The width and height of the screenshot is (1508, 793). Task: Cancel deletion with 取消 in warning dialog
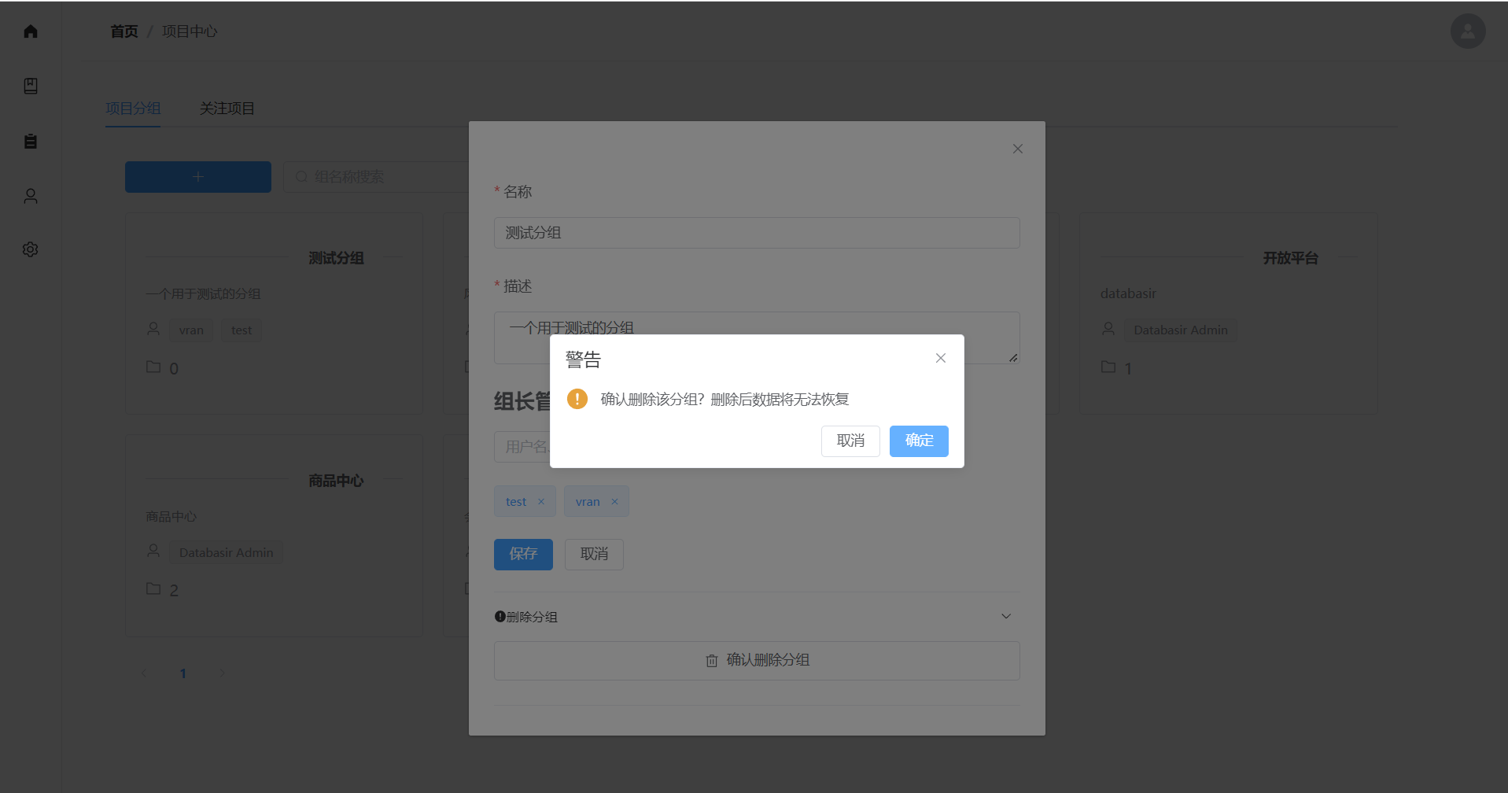pos(850,441)
